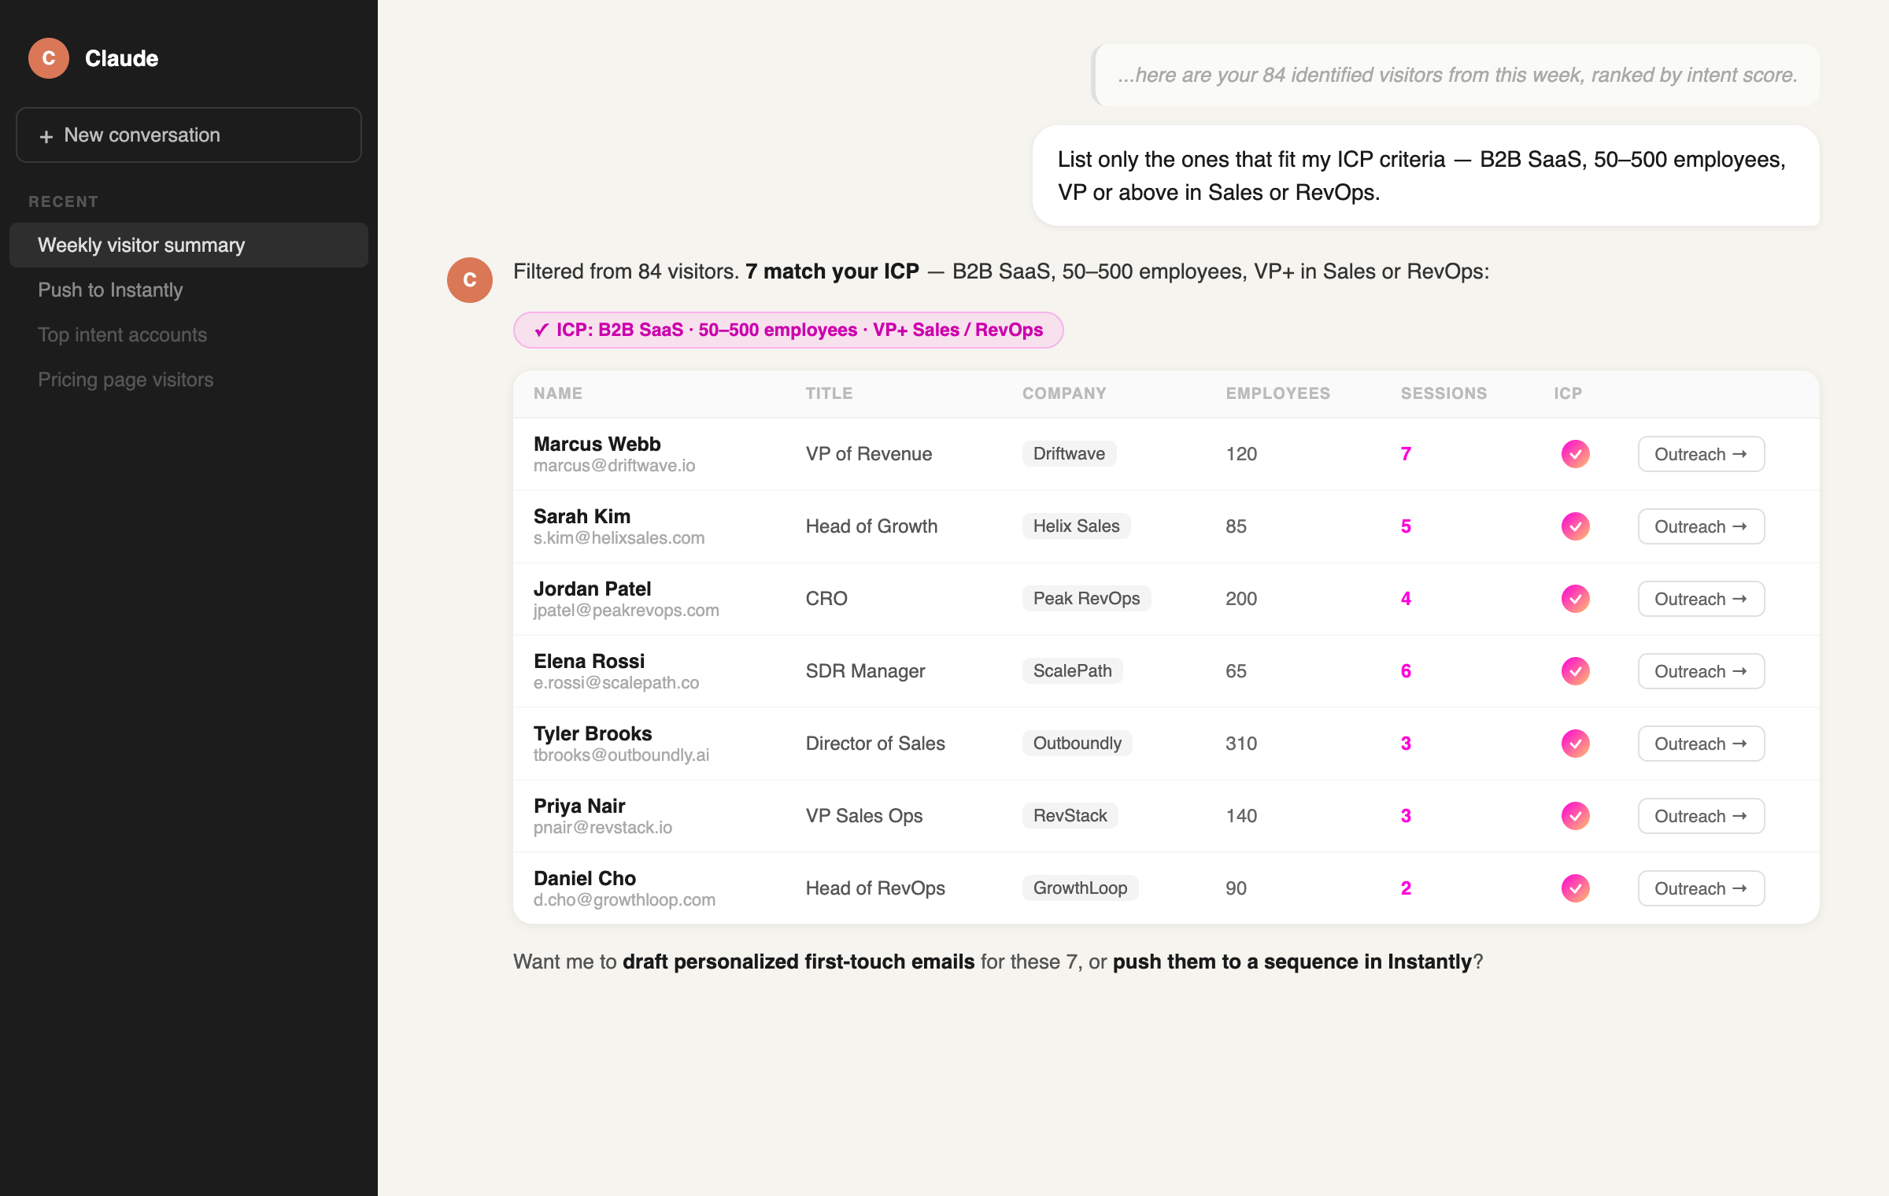Click the Peak RevOps company tag

pyautogui.click(x=1086, y=598)
